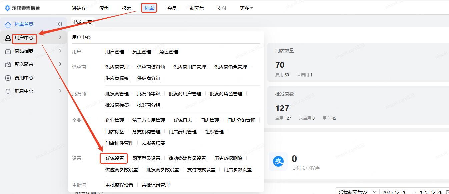
Task: Open 网页登录设置 link
Action: coord(146,158)
